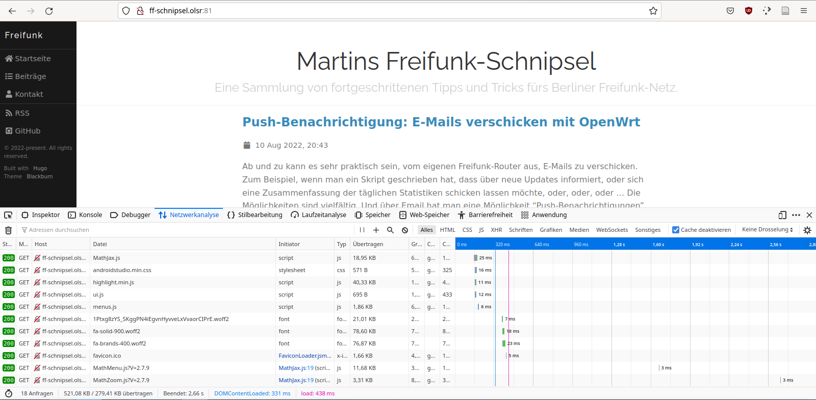816x400 pixels.
Task: Click the browser address bar
Action: pos(390,11)
